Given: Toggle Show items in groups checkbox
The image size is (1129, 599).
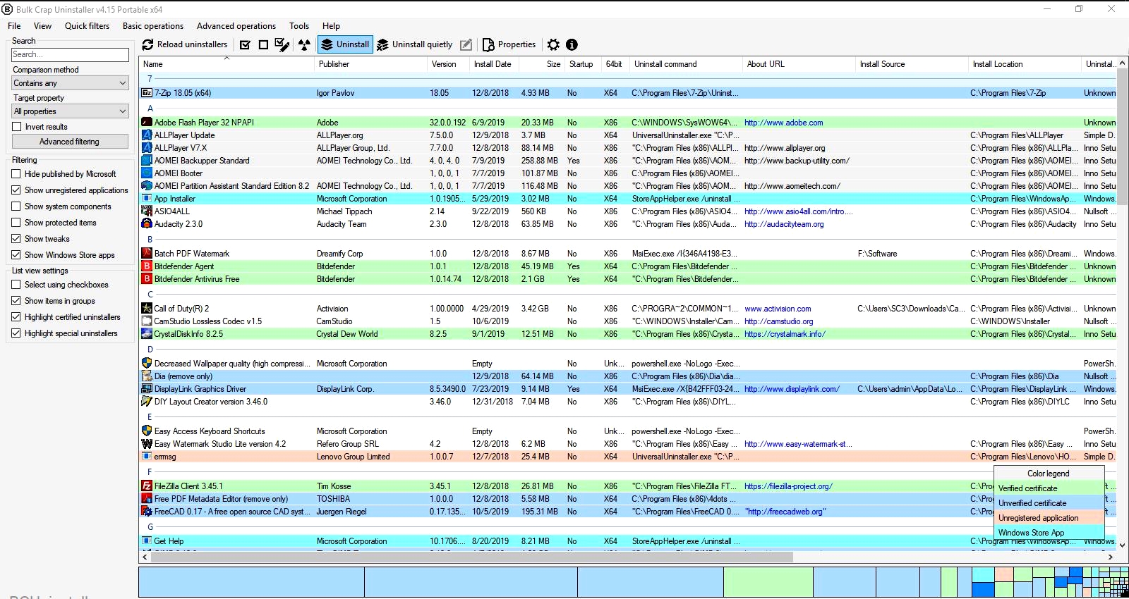Looking at the screenshot, I should pos(16,301).
